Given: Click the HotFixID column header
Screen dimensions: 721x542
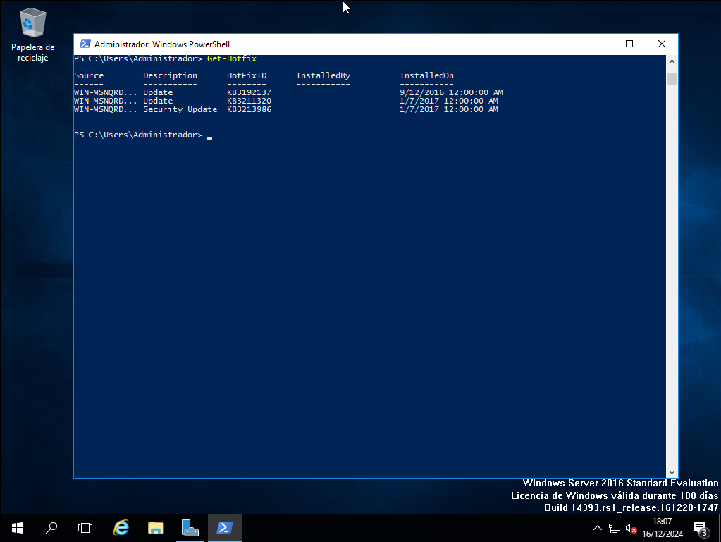Looking at the screenshot, I should 247,75.
